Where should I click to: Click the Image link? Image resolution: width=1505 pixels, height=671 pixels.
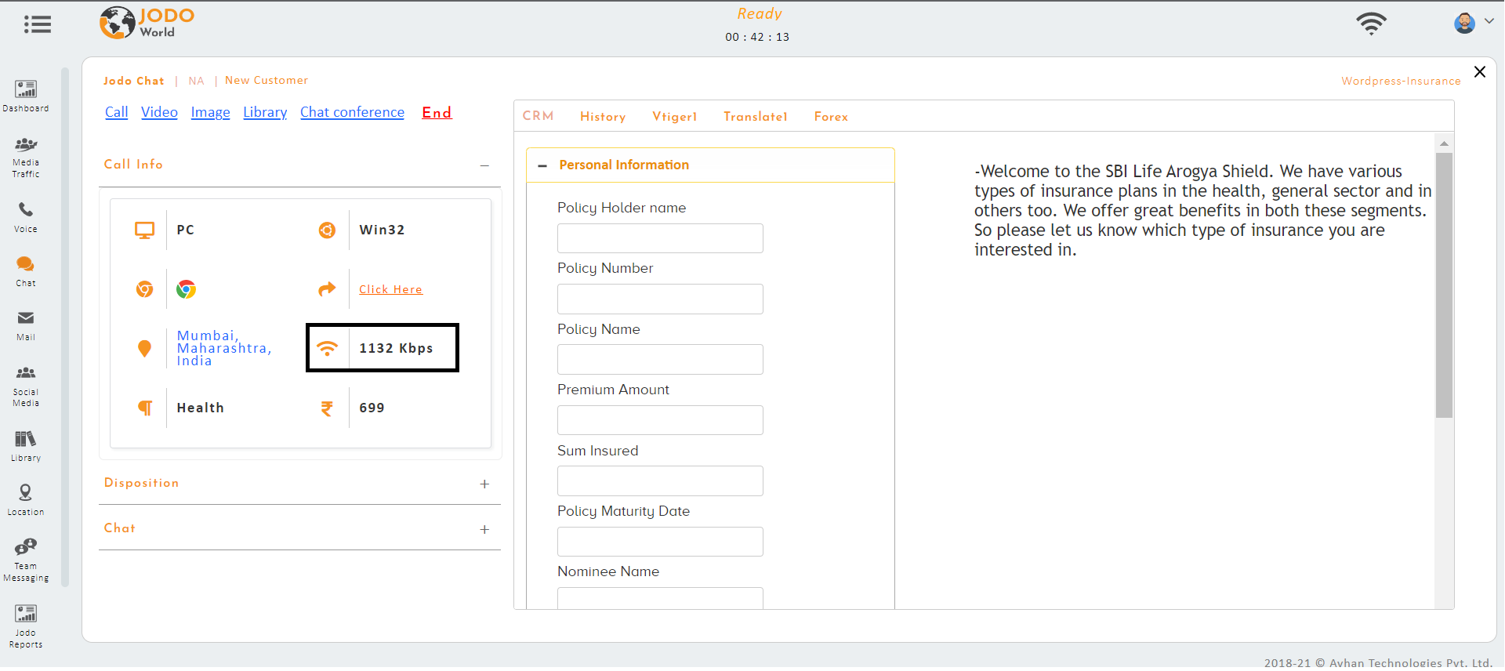point(210,112)
